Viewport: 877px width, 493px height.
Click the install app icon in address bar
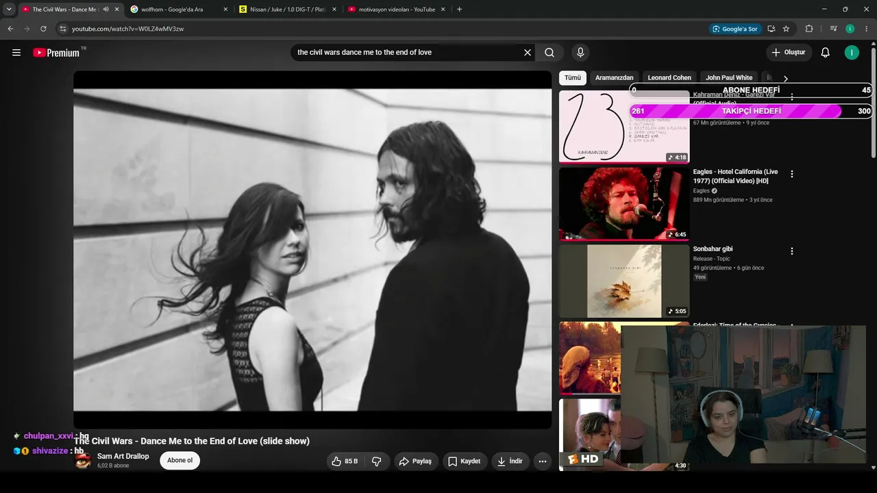(771, 29)
